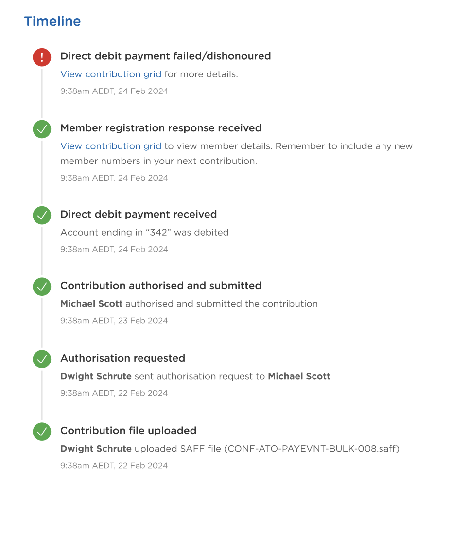Click the green check beside Authorisation requested

[42, 359]
